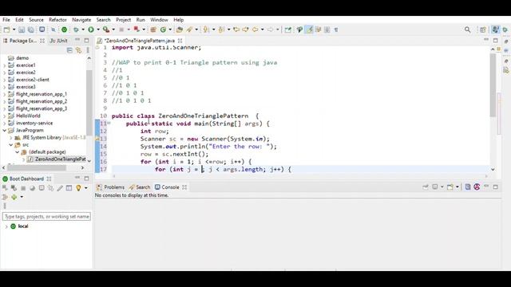
Task: Open Back history dropdown arrow
Action: point(262,29)
